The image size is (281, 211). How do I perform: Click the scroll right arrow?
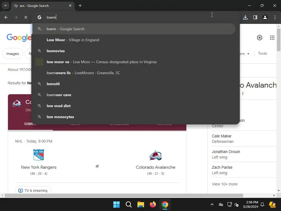[x=274, y=195]
